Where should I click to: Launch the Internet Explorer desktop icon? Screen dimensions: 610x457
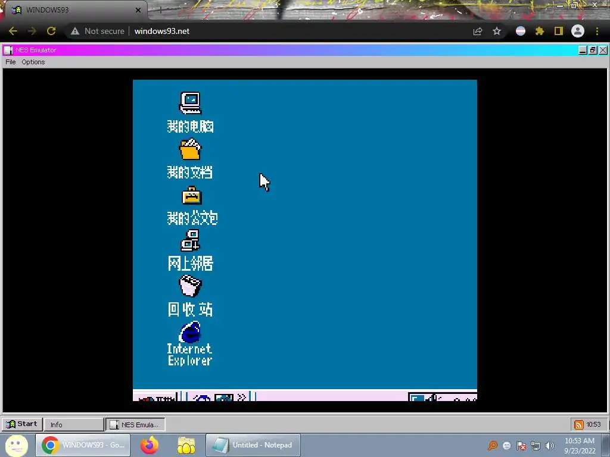click(190, 332)
